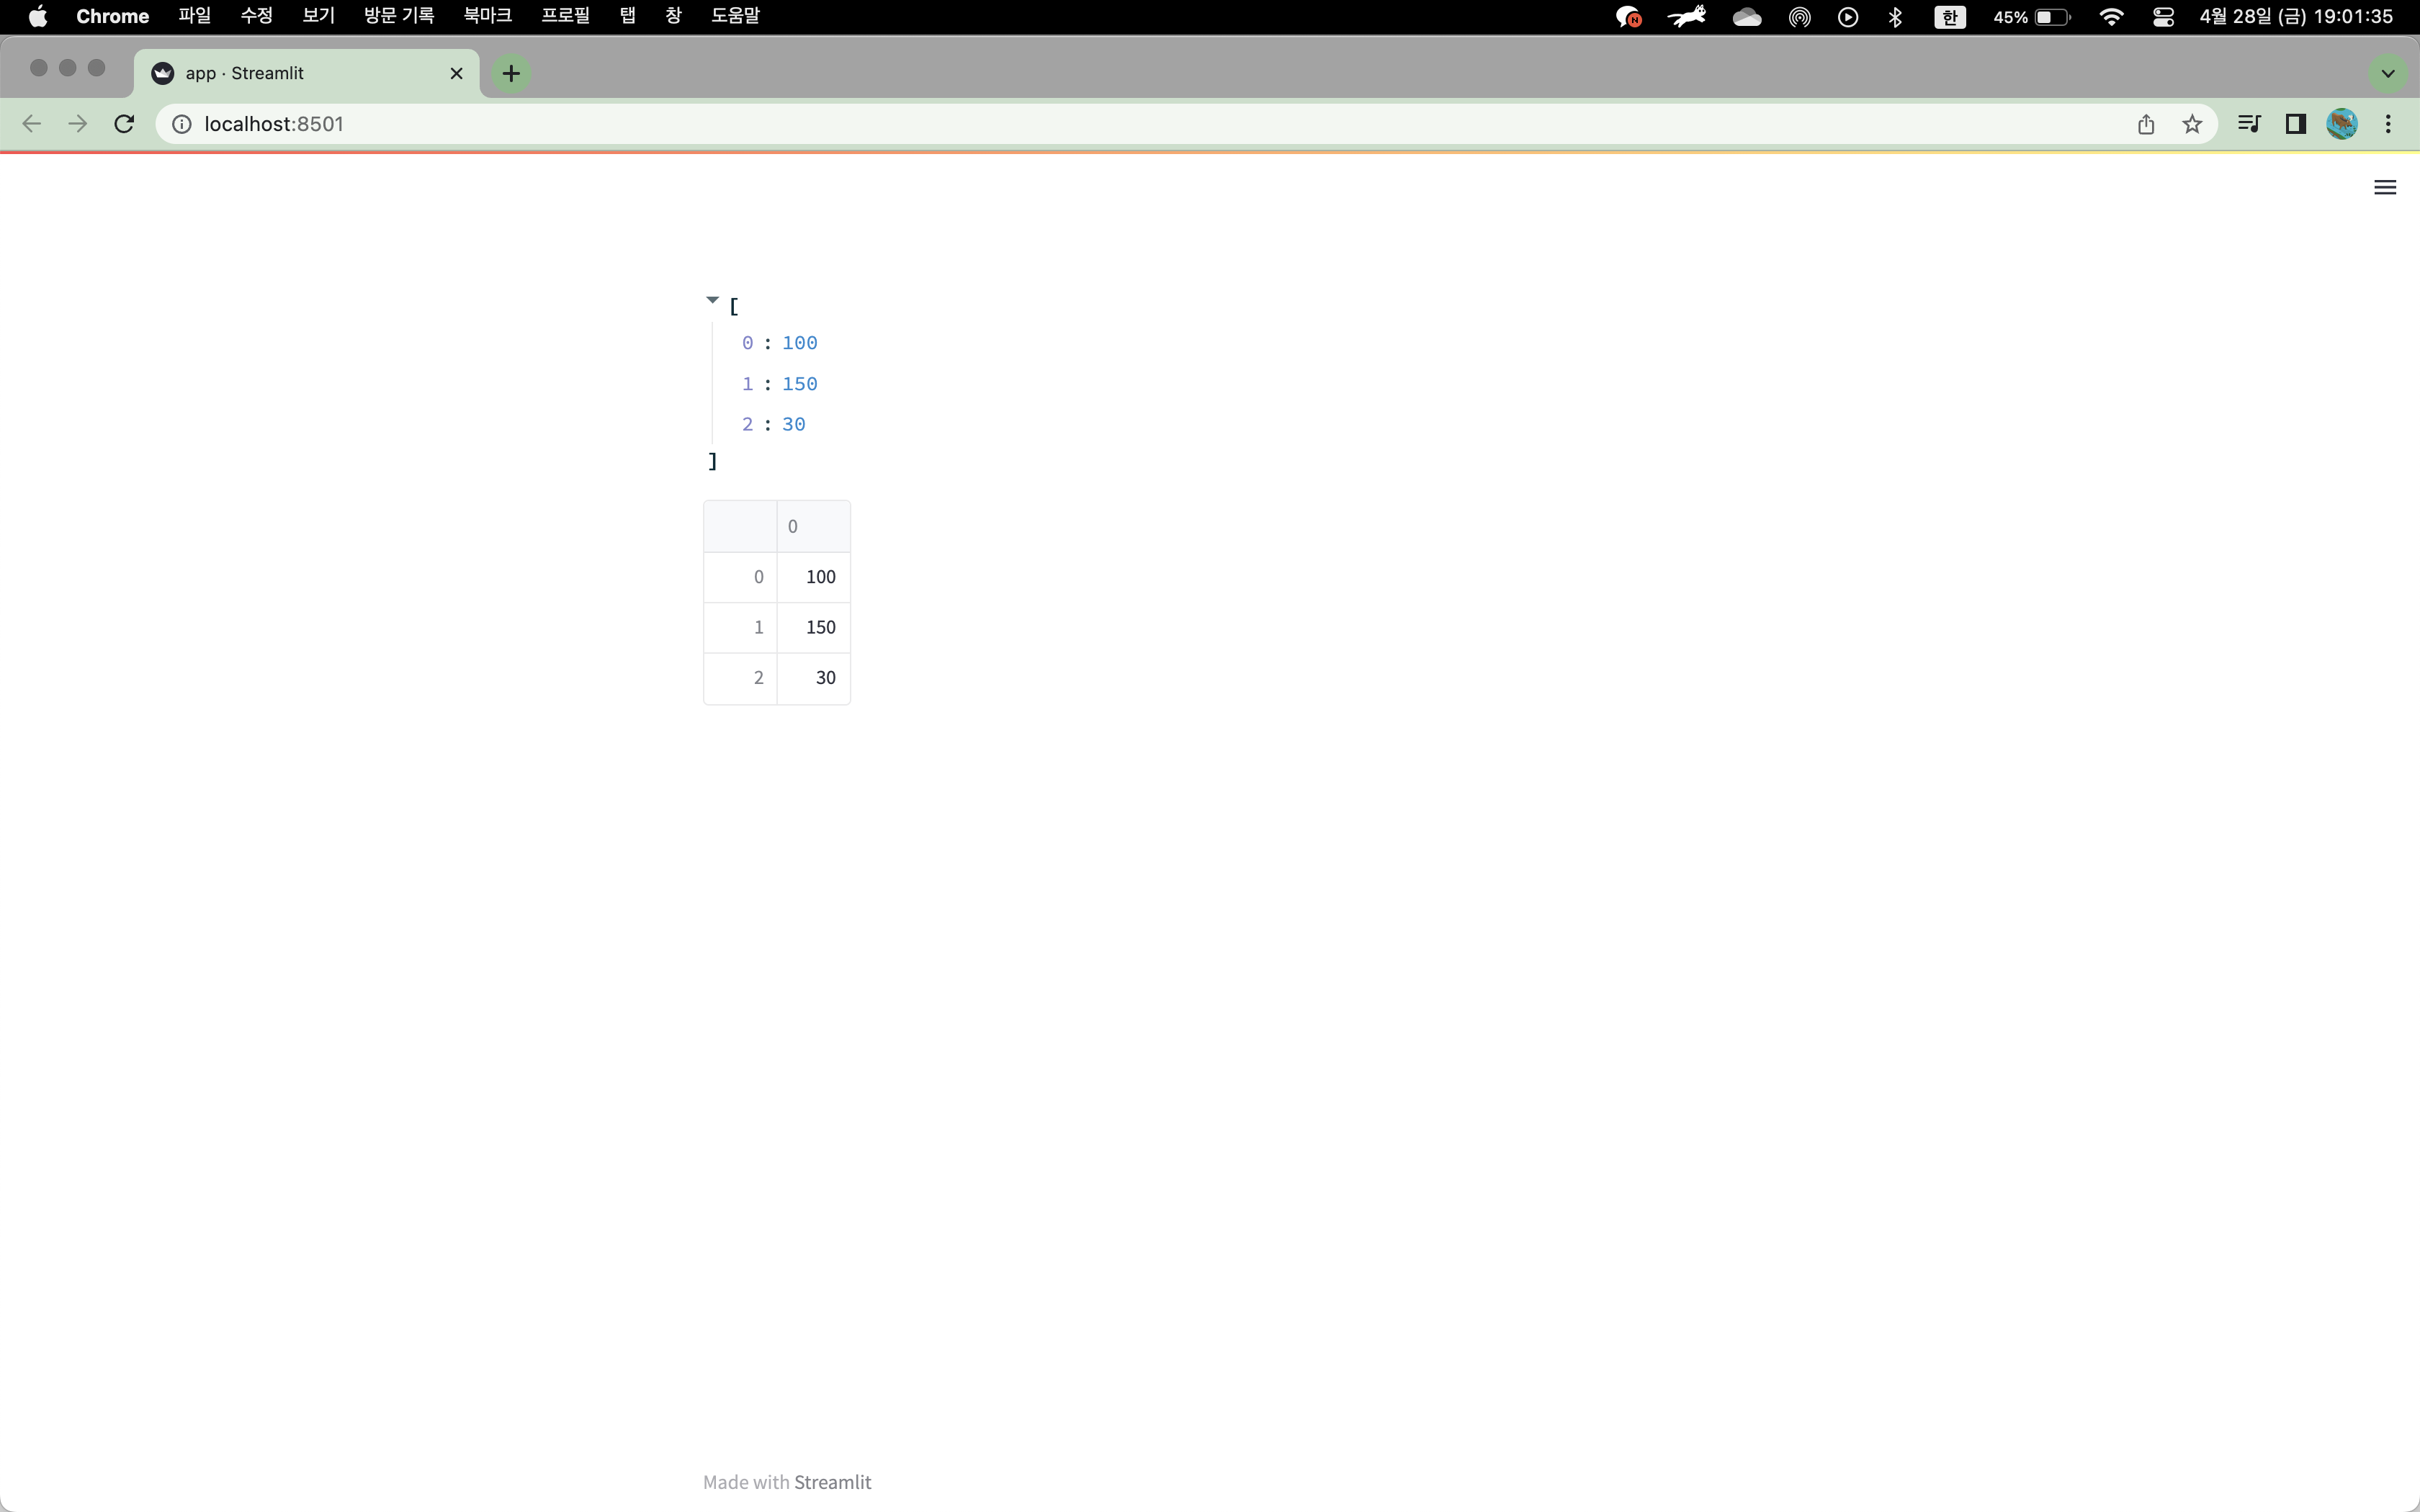Open a new browser tab
Image resolution: width=2420 pixels, height=1512 pixels.
[511, 73]
